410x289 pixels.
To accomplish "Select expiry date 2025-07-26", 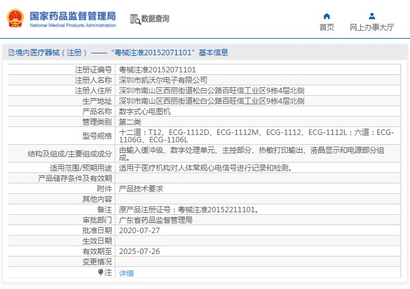I will 139,252.
